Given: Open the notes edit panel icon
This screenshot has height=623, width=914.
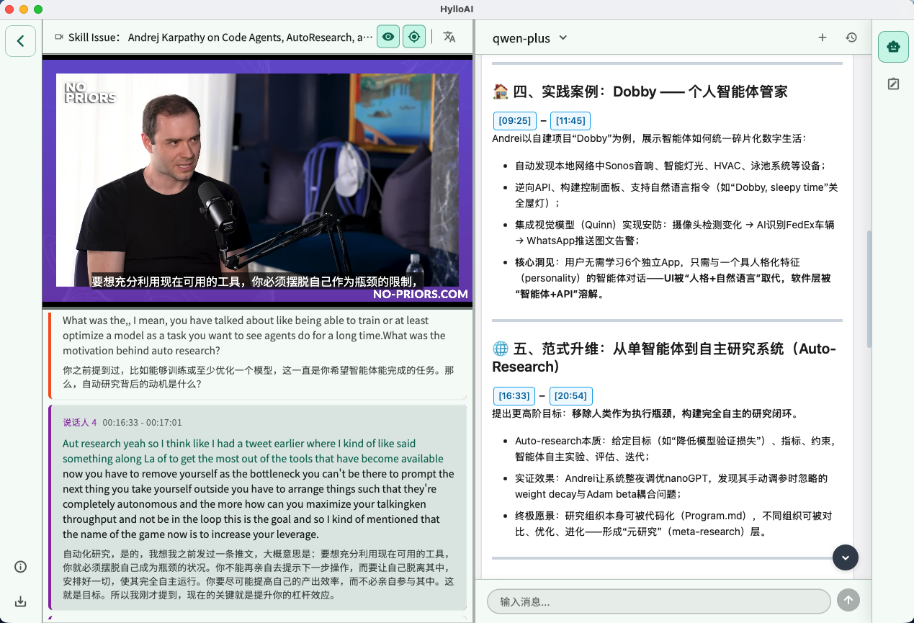Looking at the screenshot, I should pyautogui.click(x=893, y=84).
